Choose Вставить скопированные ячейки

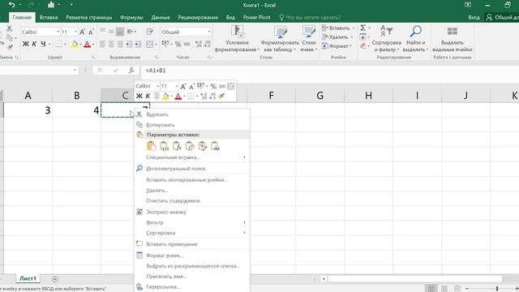point(192,180)
